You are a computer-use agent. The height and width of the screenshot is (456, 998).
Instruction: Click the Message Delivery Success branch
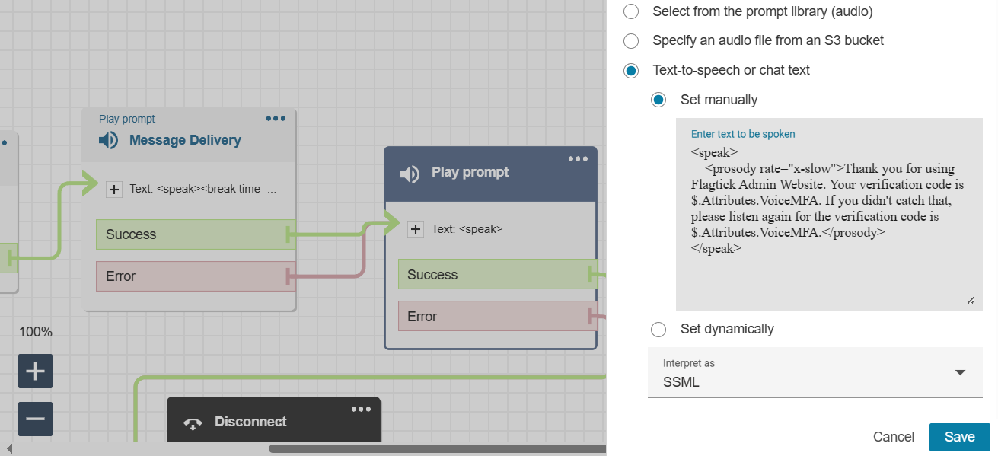[x=190, y=234]
